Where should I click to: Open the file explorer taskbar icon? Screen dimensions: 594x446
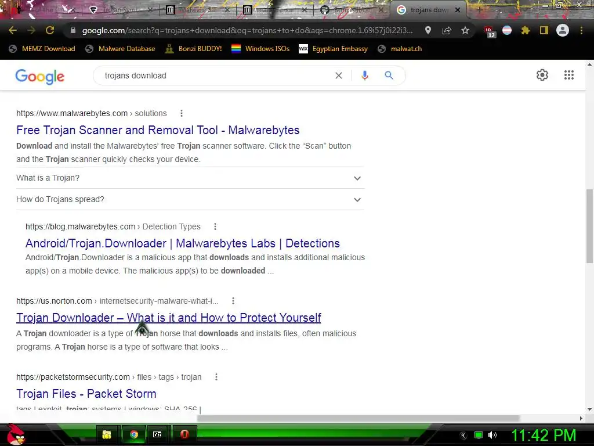point(107,434)
